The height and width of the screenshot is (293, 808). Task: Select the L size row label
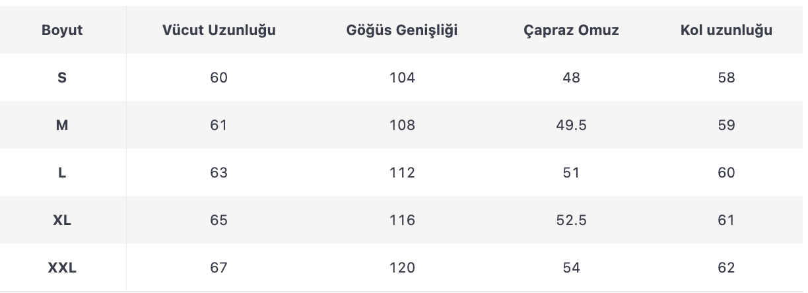[62, 172]
